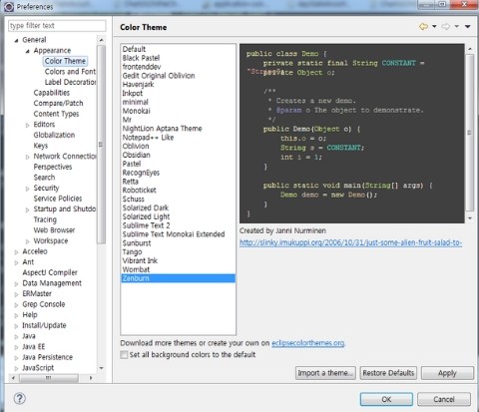Collapse the General tree node
479x412 pixels.
point(16,41)
